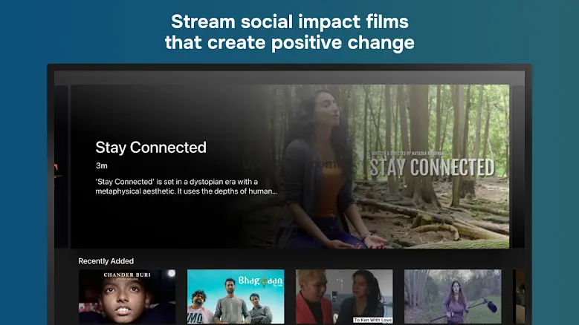Open the To Ken With Love thumbnail
579x325 pixels.
(344, 297)
